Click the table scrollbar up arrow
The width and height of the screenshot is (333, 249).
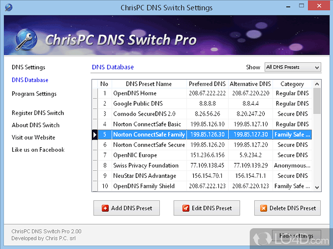click(x=317, y=84)
